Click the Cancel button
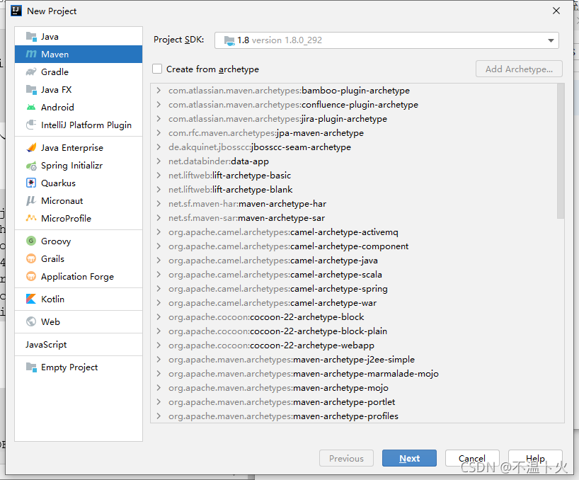 (x=472, y=458)
